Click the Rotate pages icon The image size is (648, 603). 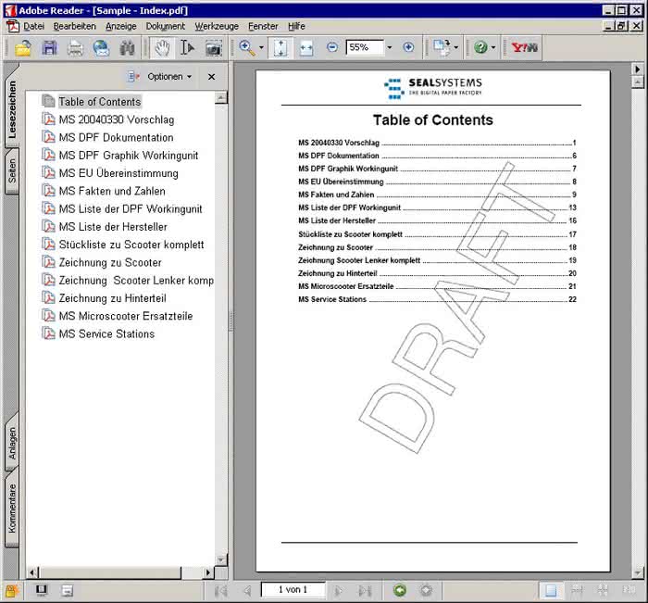click(442, 48)
